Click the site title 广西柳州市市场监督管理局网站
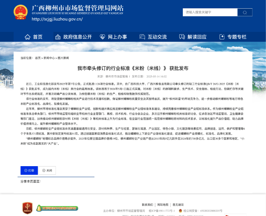 pos(78,8)
